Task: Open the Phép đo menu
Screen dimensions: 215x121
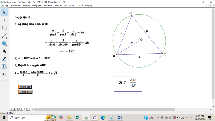Action: click(58, 6)
